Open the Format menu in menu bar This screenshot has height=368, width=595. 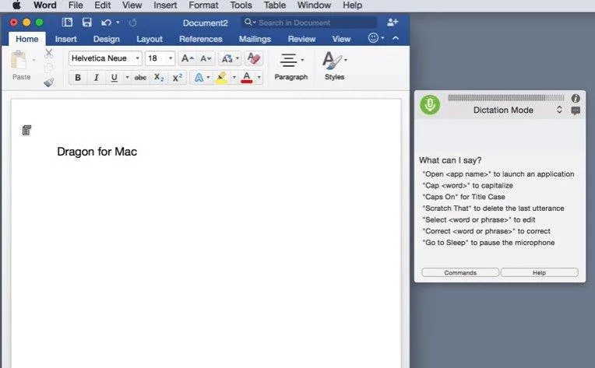pyautogui.click(x=203, y=5)
